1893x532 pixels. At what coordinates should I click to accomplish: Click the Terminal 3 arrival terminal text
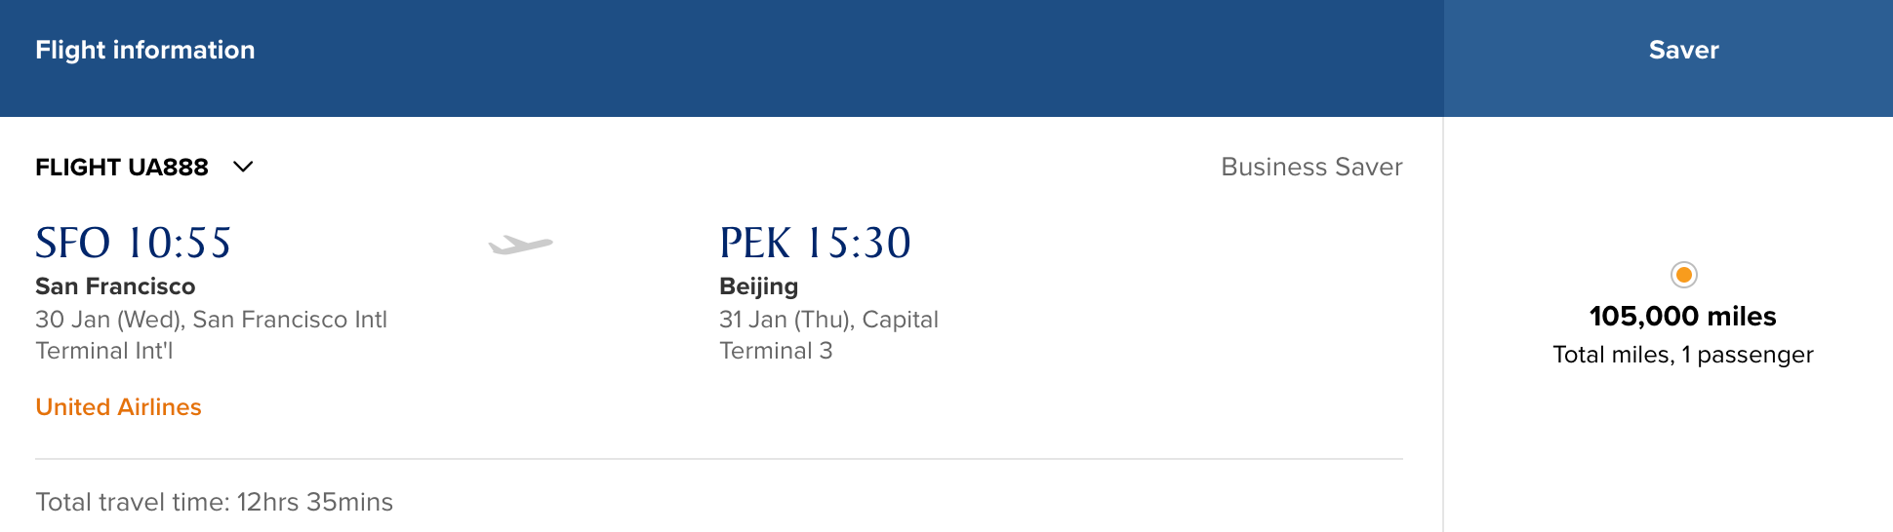(776, 351)
